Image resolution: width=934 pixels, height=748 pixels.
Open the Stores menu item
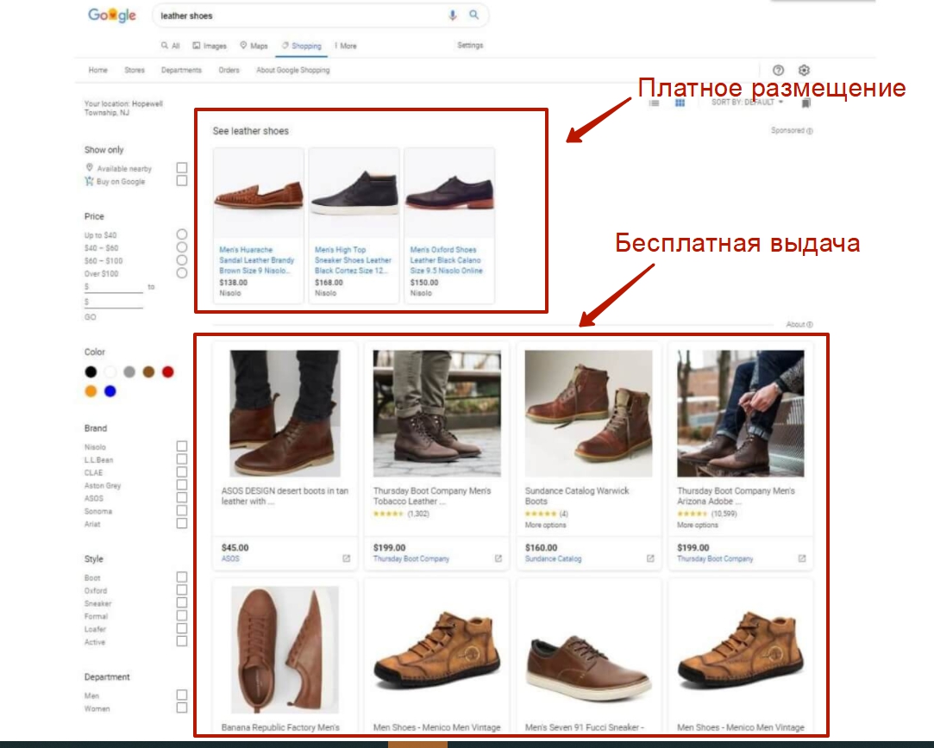point(135,70)
